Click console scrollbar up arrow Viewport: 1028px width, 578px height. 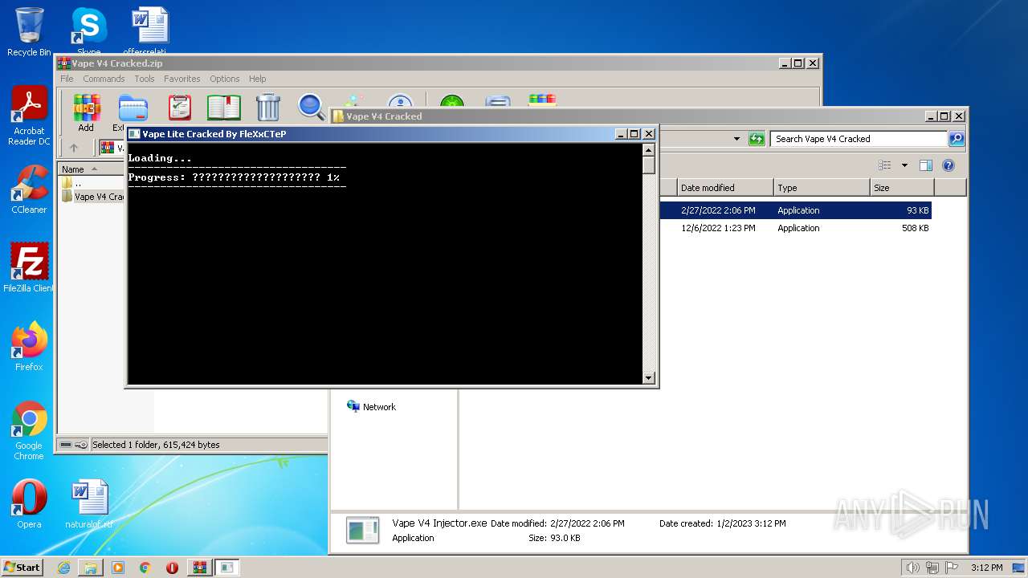pyautogui.click(x=649, y=150)
